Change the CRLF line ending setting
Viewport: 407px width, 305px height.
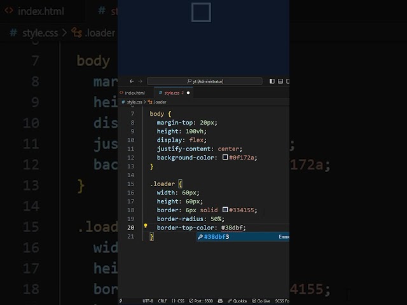point(162,301)
